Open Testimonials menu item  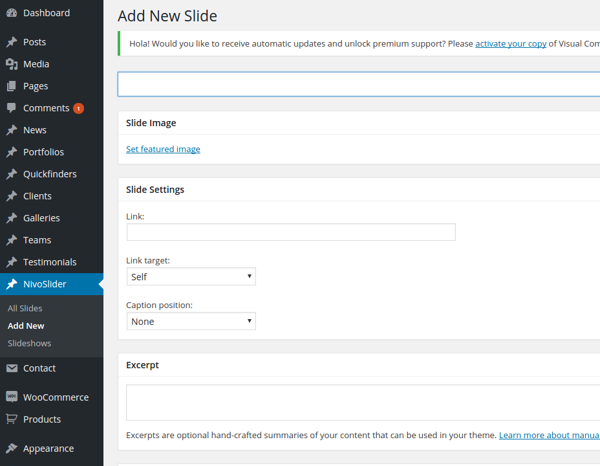tap(50, 262)
